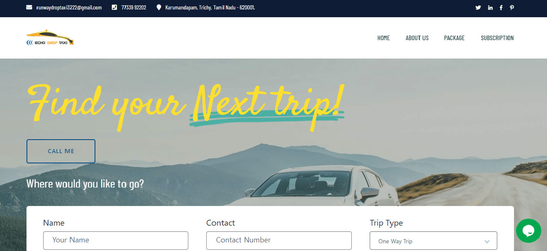Expand the Trip Type dropdown
This screenshot has height=251, width=547.
click(433, 241)
